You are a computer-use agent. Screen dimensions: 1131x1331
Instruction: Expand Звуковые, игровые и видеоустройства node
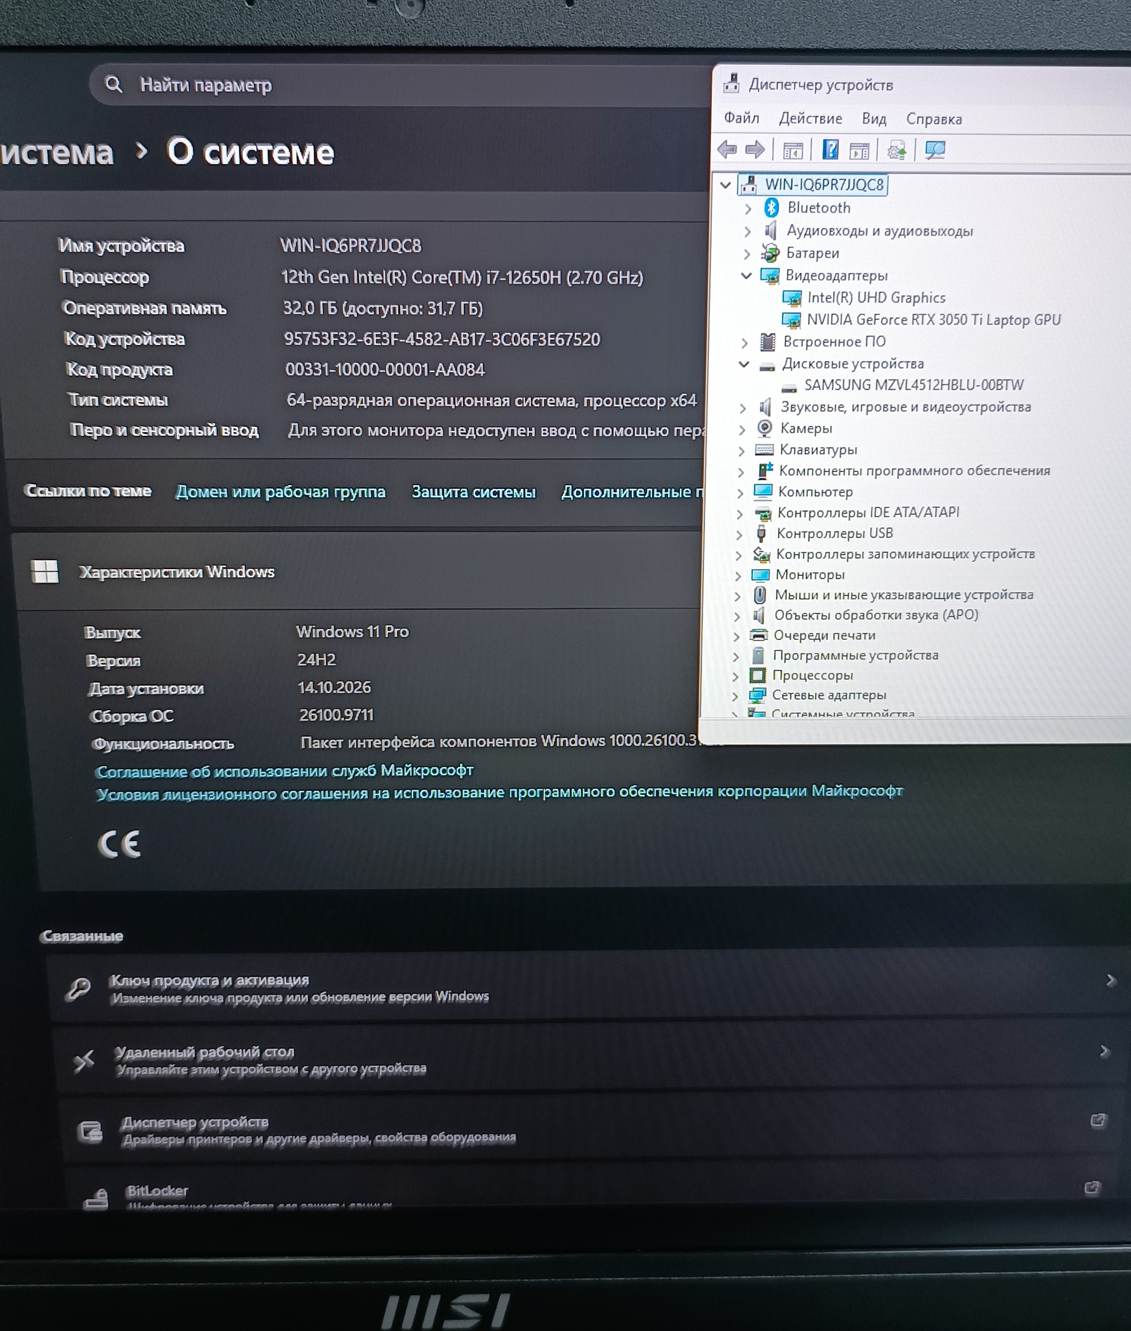(742, 408)
